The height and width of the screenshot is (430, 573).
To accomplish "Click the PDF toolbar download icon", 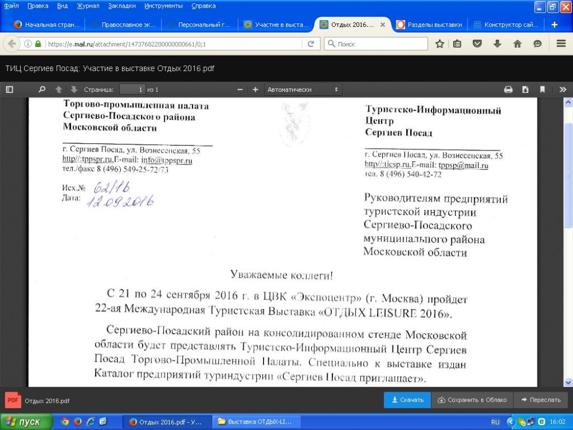I will click(525, 89).
